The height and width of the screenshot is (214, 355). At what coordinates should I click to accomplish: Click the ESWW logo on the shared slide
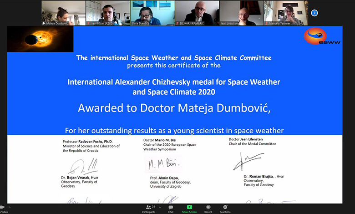click(322, 36)
